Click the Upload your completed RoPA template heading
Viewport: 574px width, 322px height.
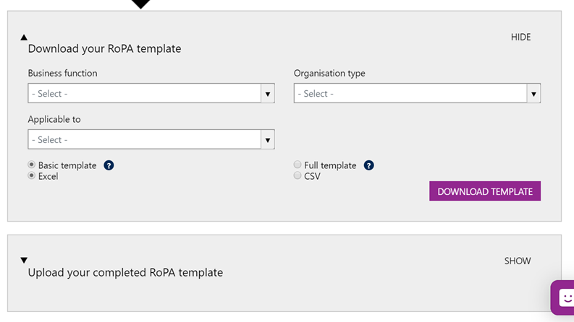pyautogui.click(x=125, y=273)
